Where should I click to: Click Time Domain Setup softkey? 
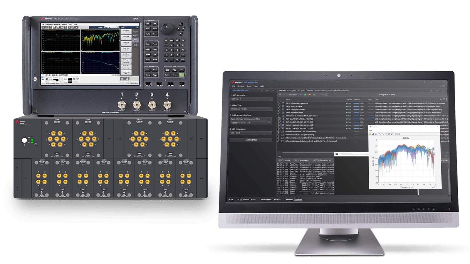click(126, 73)
